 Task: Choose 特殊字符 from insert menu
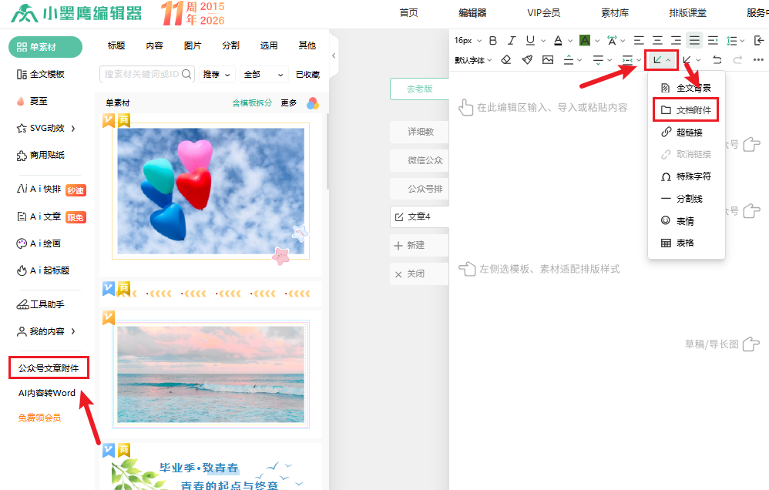686,176
